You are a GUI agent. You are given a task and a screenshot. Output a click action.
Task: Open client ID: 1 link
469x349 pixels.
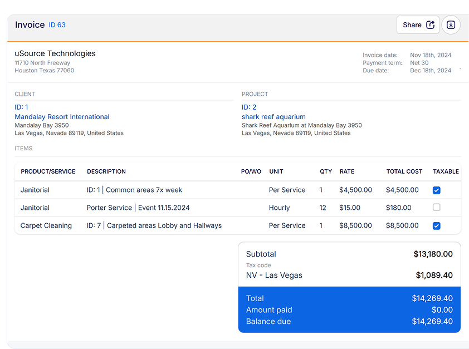(x=21, y=107)
